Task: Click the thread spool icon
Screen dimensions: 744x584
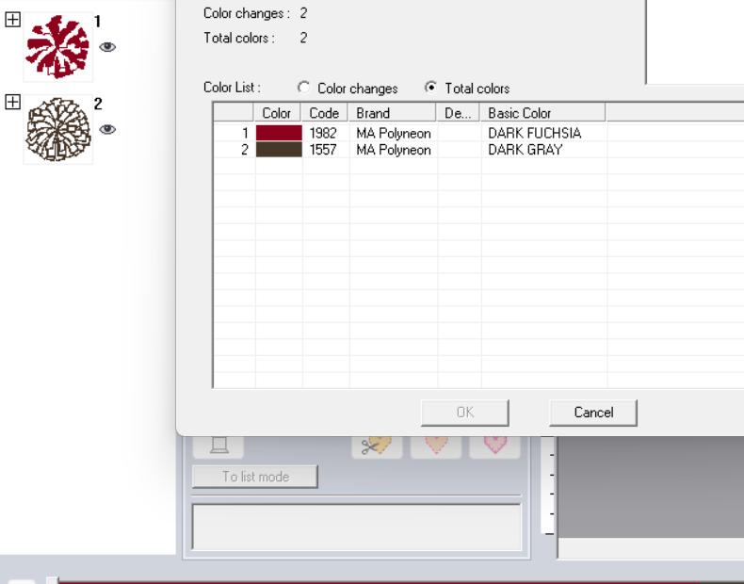Action: tap(218, 446)
